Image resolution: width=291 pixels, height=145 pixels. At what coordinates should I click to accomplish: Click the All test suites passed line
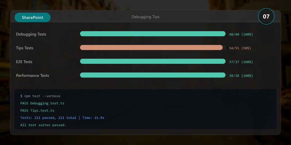coord(43,125)
